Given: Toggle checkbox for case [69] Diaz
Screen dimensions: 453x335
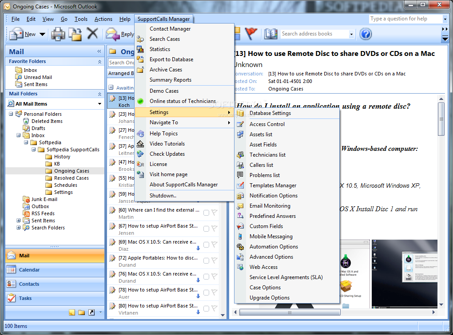Looking at the screenshot, I should click(x=206, y=244).
